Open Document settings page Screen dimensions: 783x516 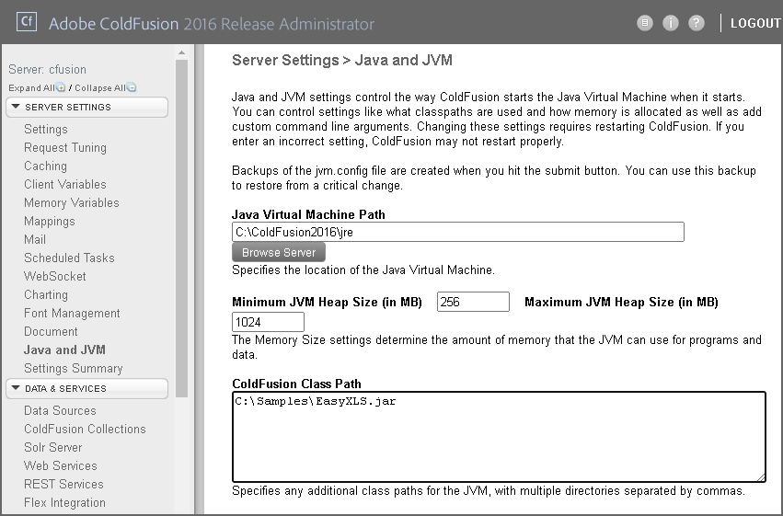51,332
